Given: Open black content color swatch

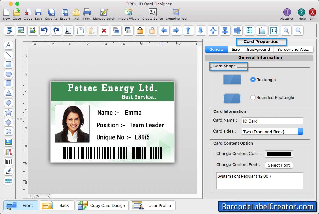Looking at the screenshot, I should (279, 154).
